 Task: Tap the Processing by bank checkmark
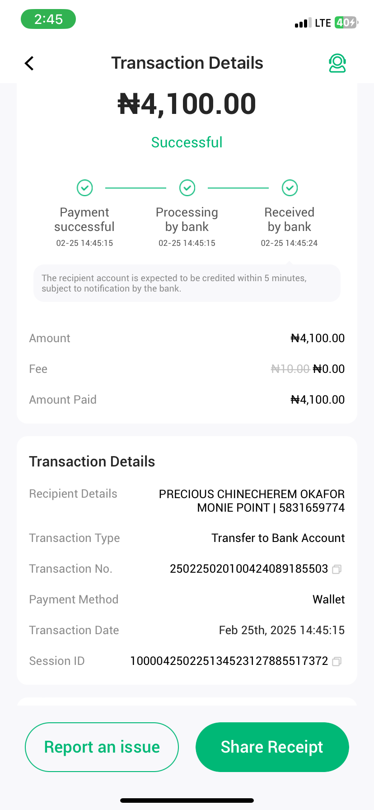tap(187, 188)
